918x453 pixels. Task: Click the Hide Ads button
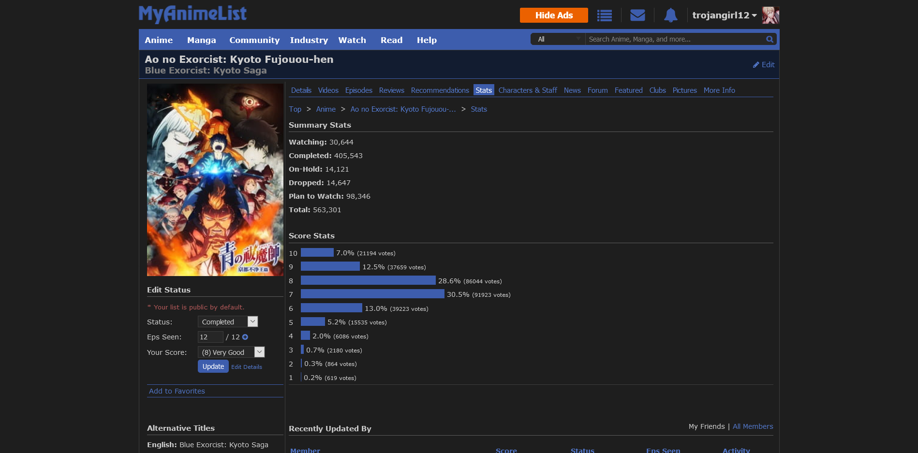coord(554,15)
